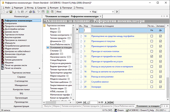Click the document icon in row 10
This screenshot has height=112, width=170.
(x=81, y=36)
